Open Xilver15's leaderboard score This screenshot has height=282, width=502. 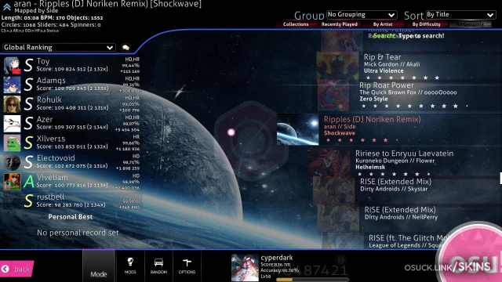click(71, 143)
